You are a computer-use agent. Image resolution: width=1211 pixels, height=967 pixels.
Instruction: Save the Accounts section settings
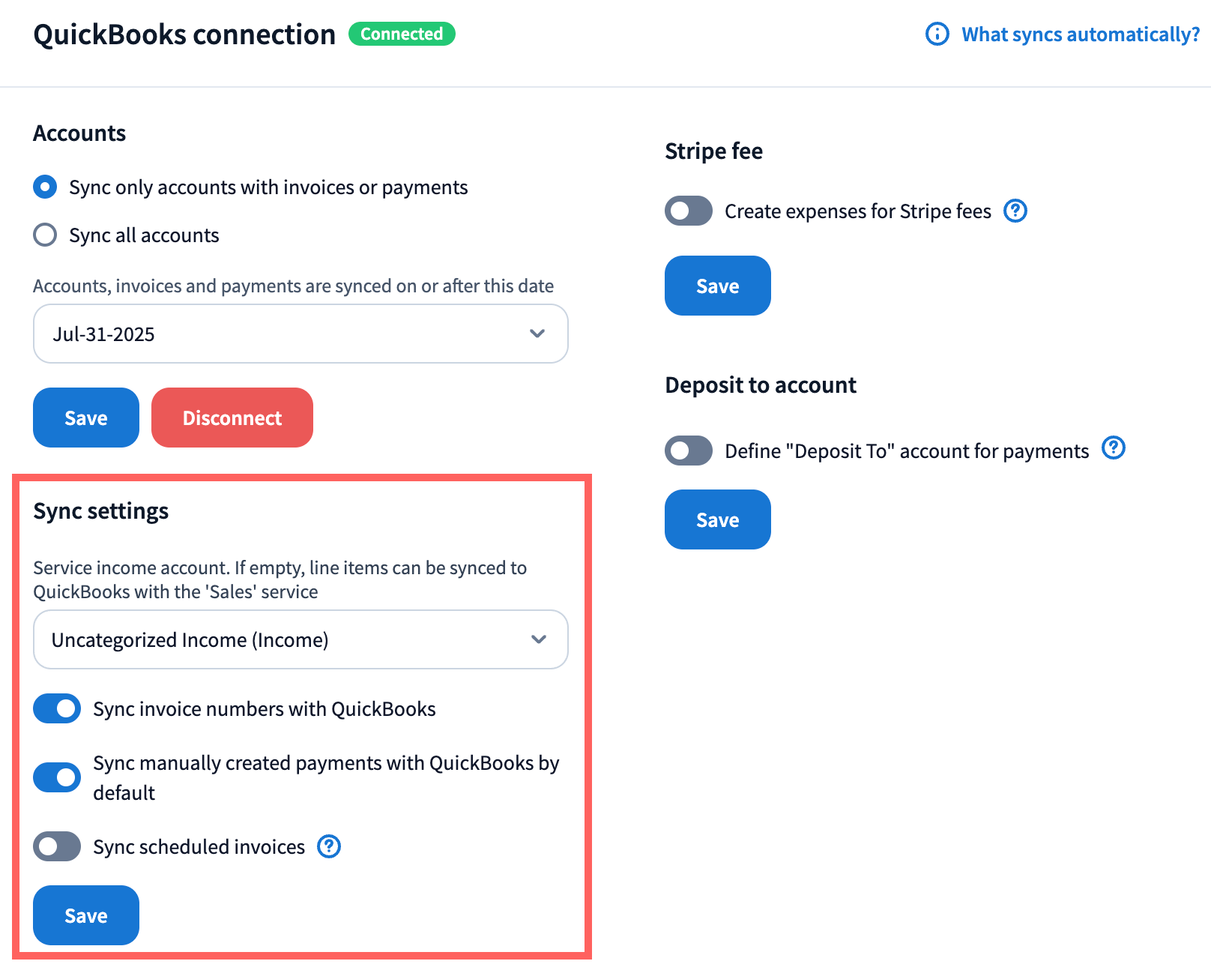(86, 418)
